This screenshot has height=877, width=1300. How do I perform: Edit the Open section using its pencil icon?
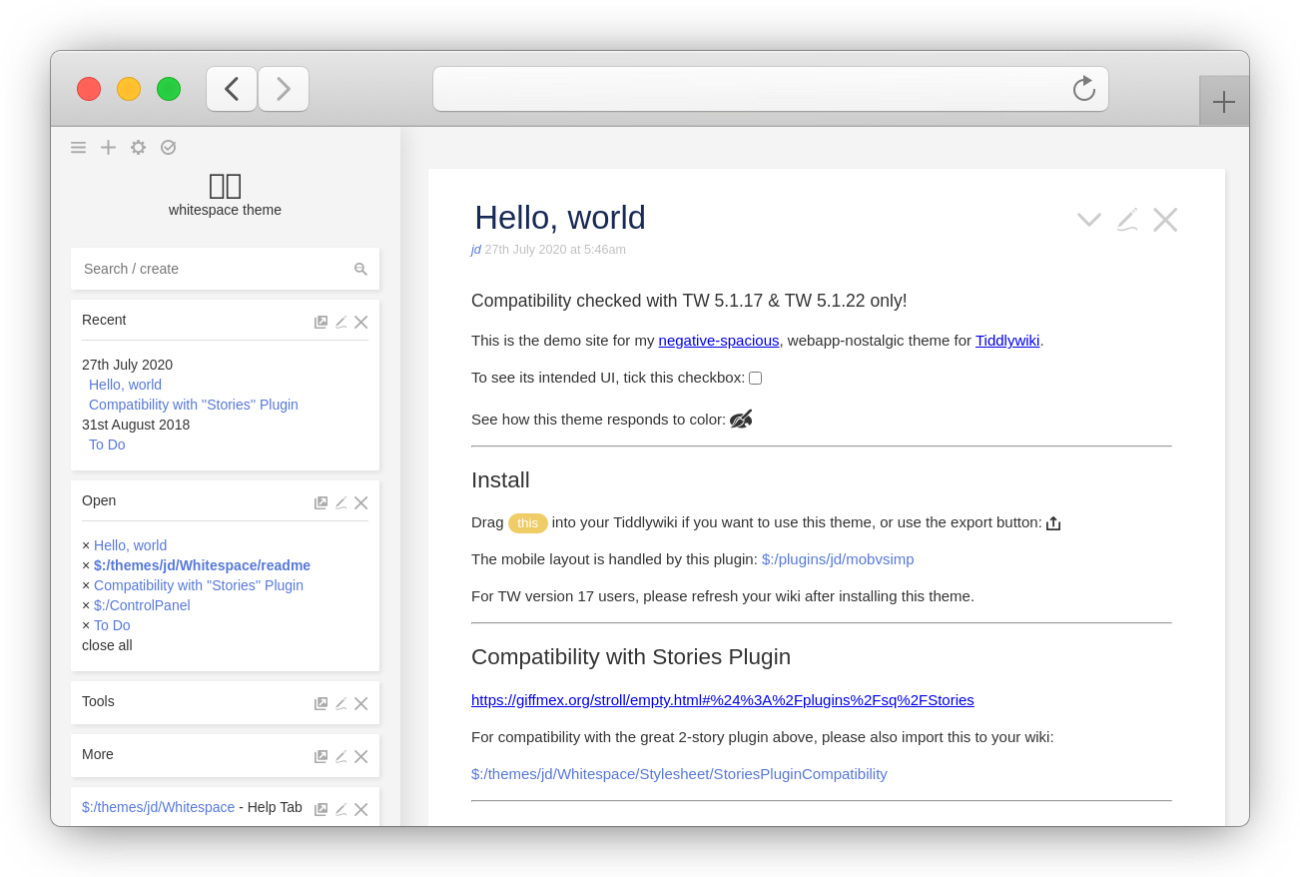pos(340,502)
